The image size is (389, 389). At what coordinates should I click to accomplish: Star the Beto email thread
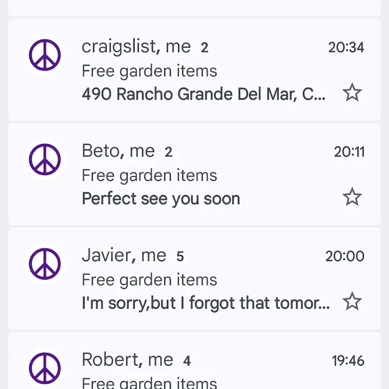tap(352, 197)
